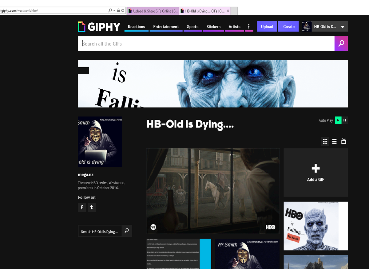Click the purple magnifier search button

click(x=341, y=44)
